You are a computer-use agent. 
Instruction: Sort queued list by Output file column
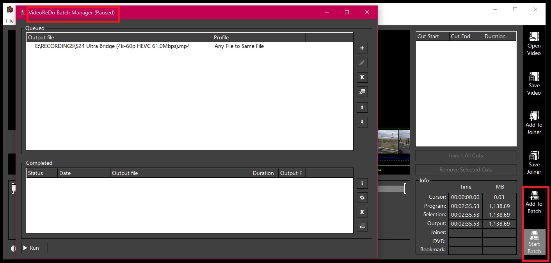pyautogui.click(x=119, y=37)
